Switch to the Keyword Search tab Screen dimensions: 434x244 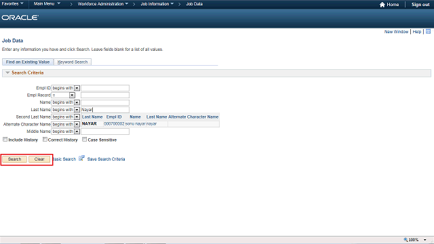[73, 62]
